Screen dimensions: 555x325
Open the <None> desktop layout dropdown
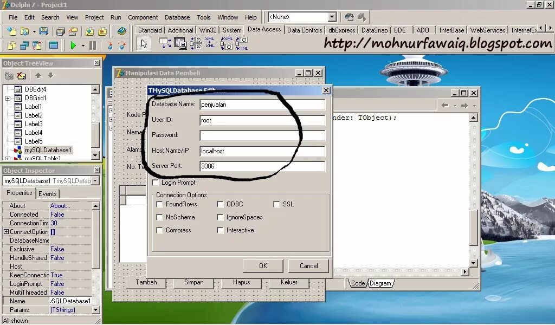(x=332, y=17)
